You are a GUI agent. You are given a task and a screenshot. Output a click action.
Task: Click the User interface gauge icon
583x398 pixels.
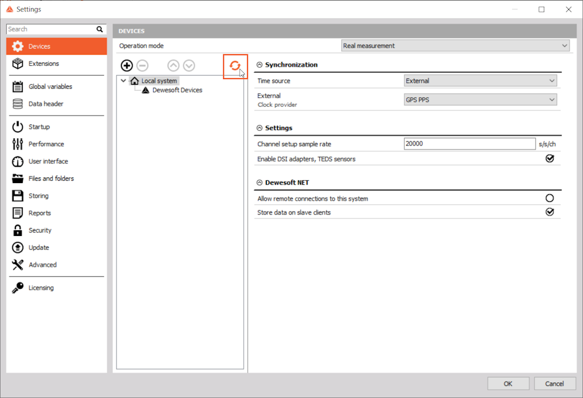(18, 161)
